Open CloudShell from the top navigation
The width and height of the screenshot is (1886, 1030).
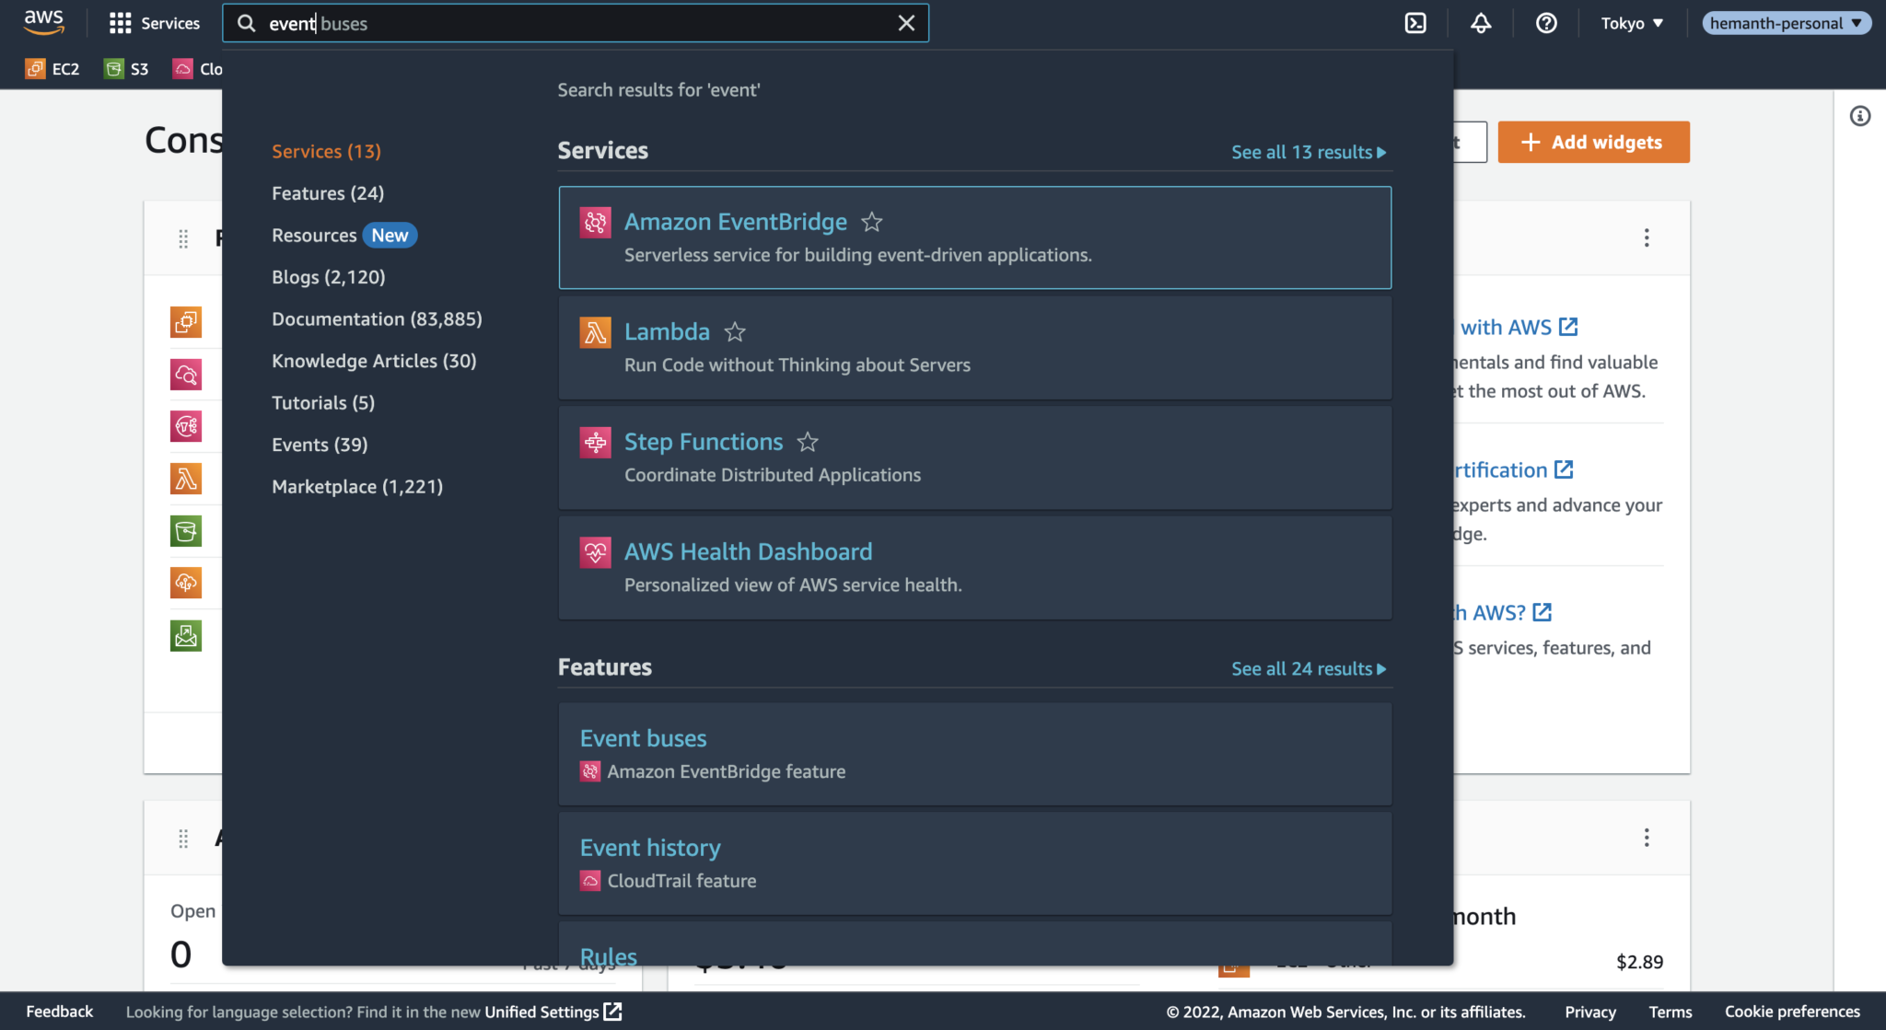(1415, 22)
